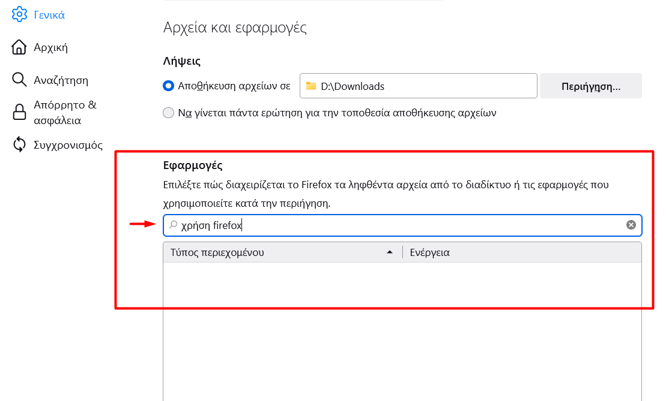Image resolution: width=666 pixels, height=401 pixels.
Task: Click the Αρχεία και εφαρμογές heading
Action: [x=235, y=28]
